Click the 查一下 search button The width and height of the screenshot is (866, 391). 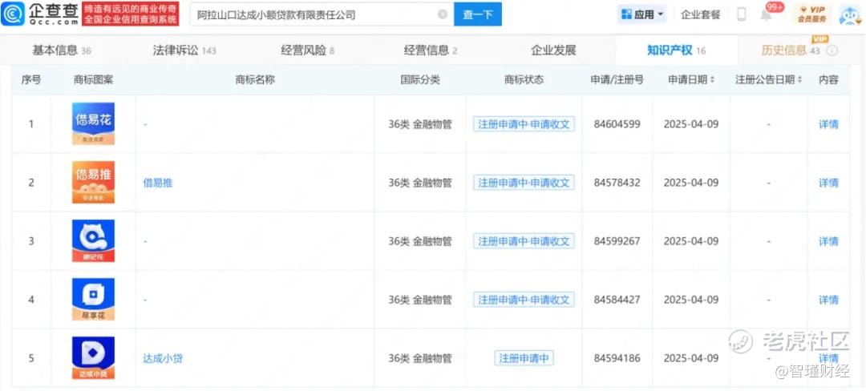(478, 14)
